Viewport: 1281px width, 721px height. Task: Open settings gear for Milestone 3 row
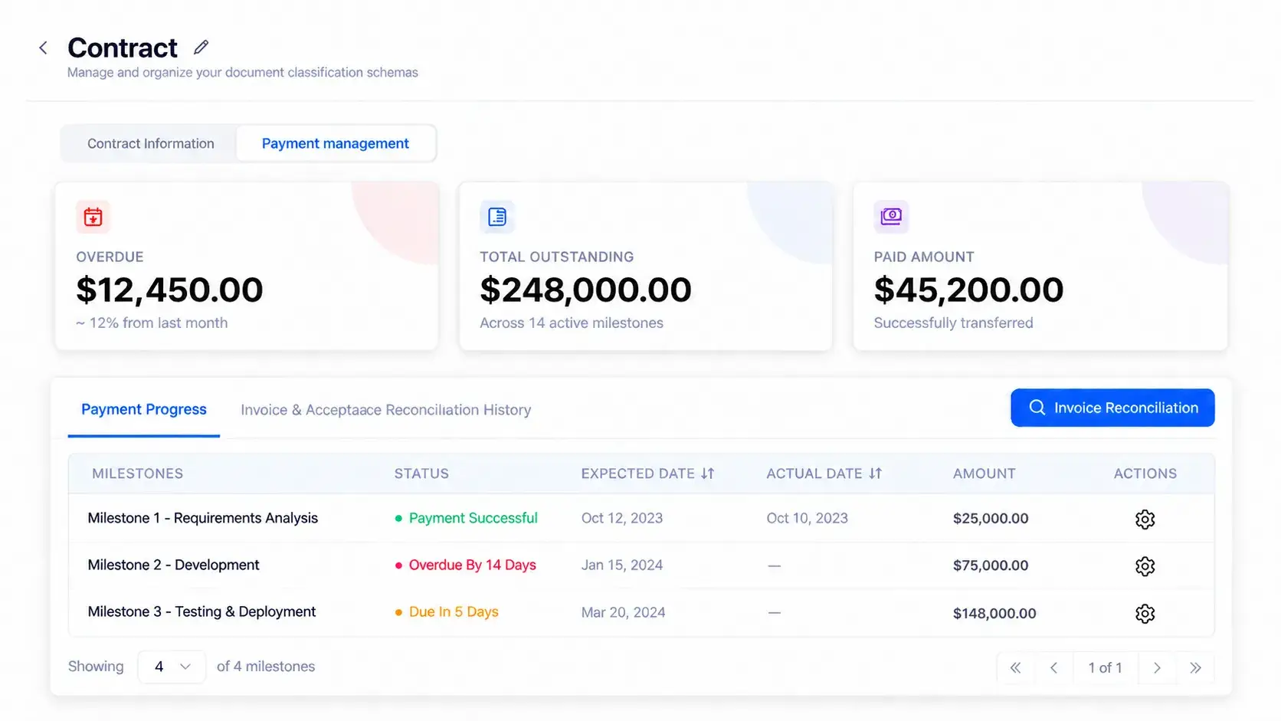click(x=1145, y=614)
